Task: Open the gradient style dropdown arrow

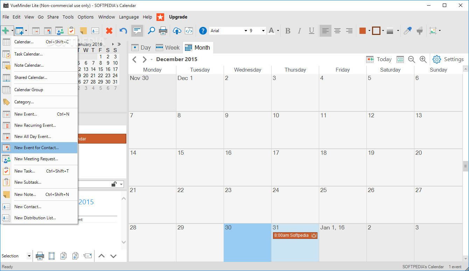Action: click(398, 31)
